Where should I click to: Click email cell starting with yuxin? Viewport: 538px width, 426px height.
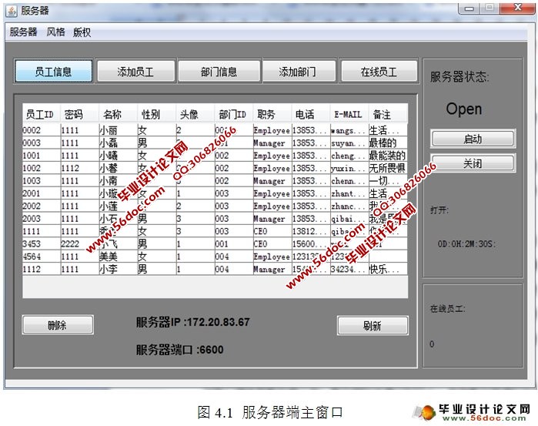tap(349, 168)
